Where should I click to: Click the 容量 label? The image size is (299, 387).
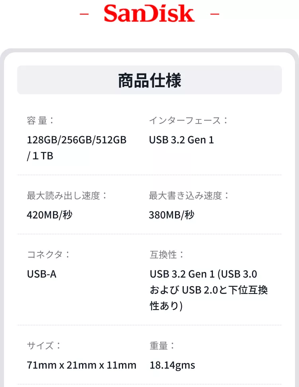coord(40,120)
